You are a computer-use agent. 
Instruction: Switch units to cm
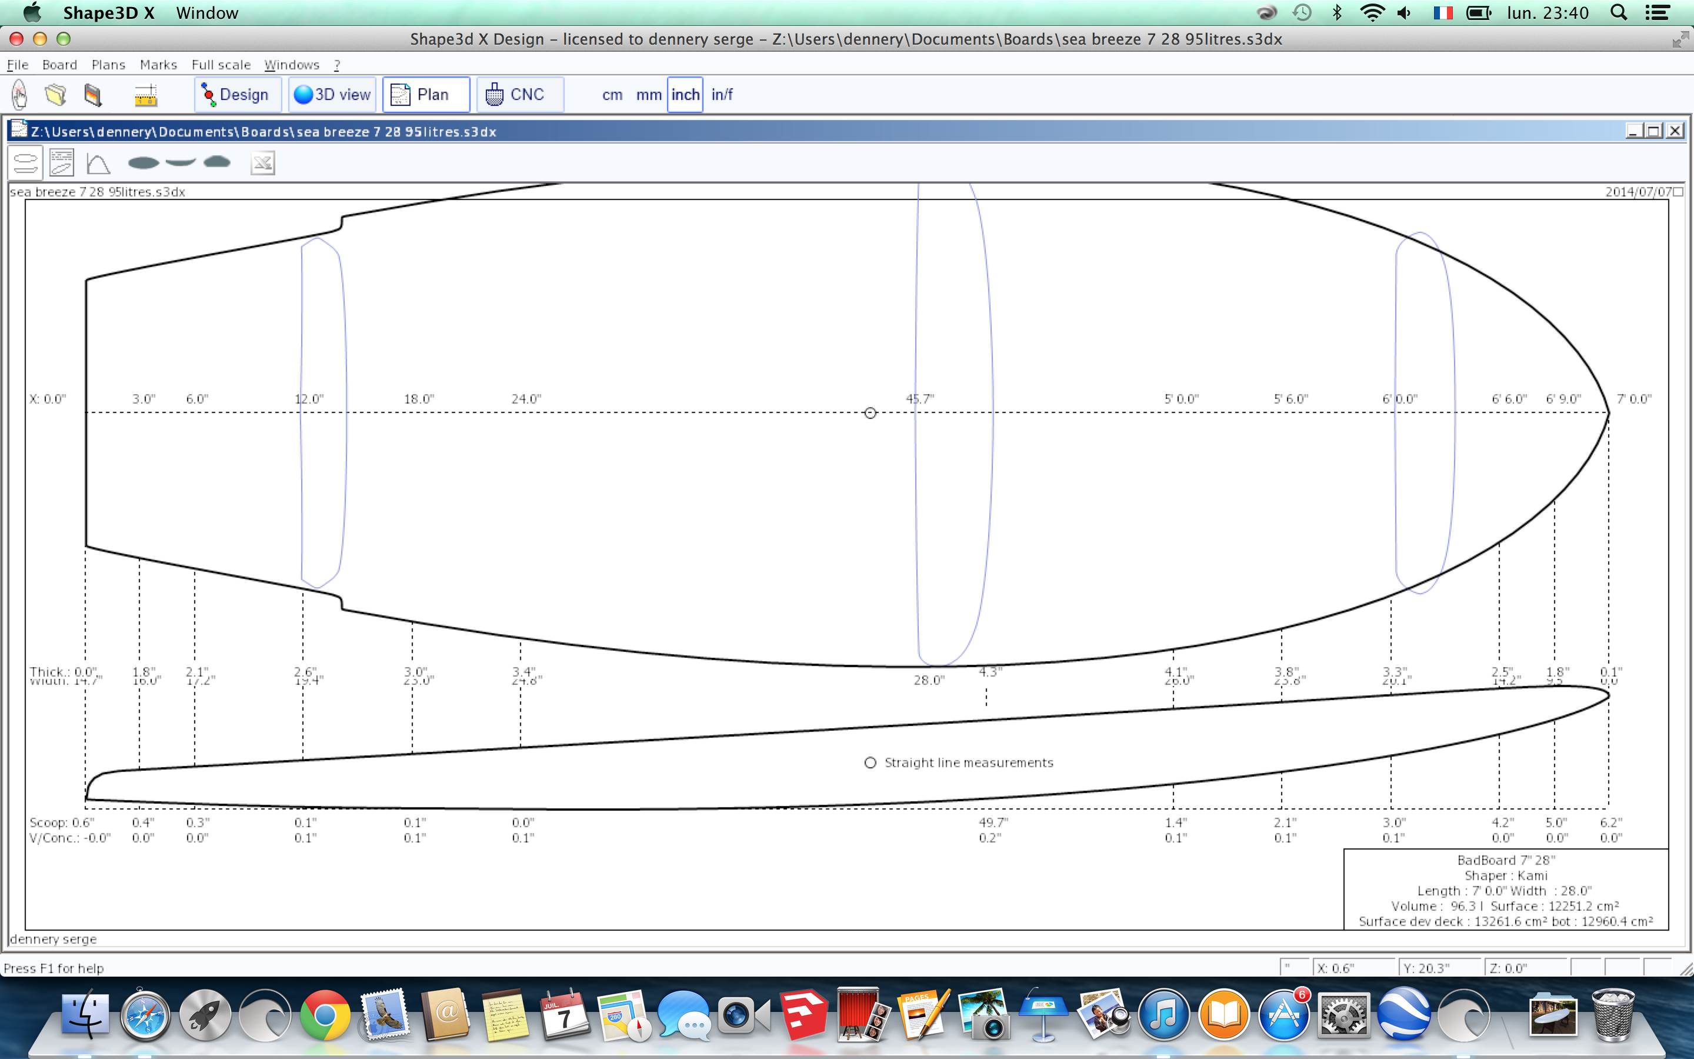(x=612, y=95)
